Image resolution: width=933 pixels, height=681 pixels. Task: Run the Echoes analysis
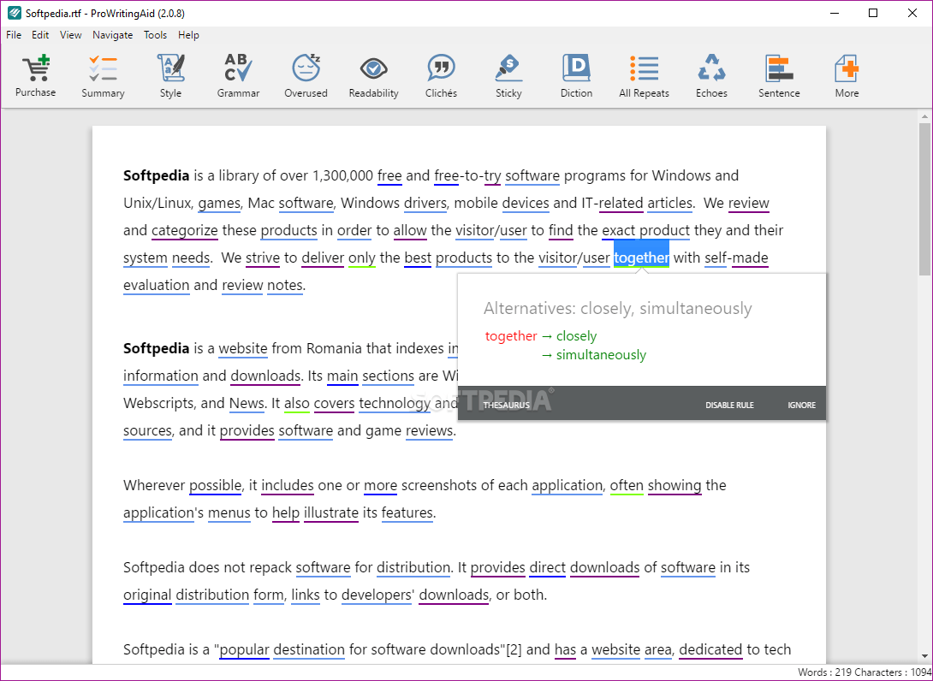click(711, 75)
